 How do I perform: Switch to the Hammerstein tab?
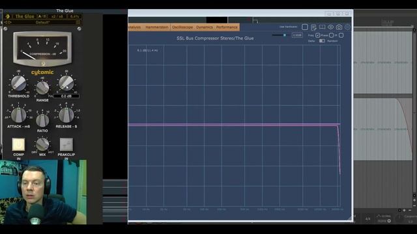[x=157, y=27]
